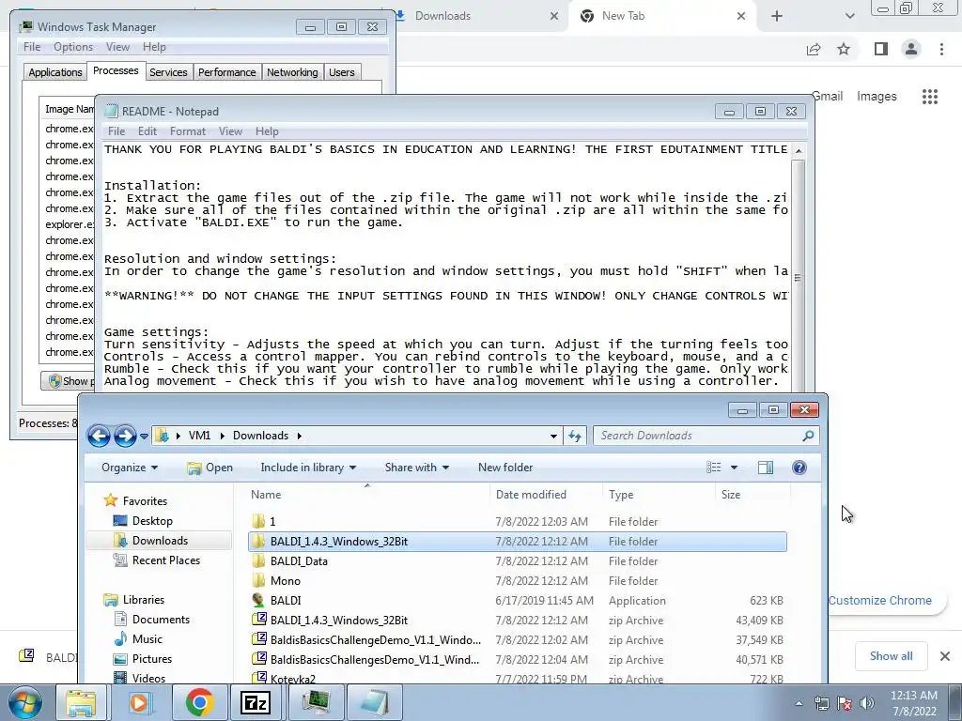Click Show all downloads button
Viewport: 962px width, 721px height.
tap(891, 656)
